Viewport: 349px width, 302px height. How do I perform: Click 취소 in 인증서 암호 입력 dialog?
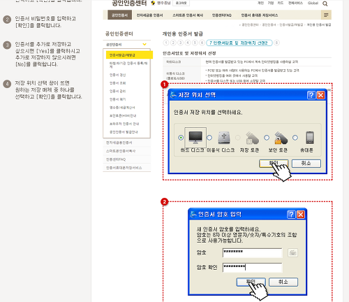[283, 282]
